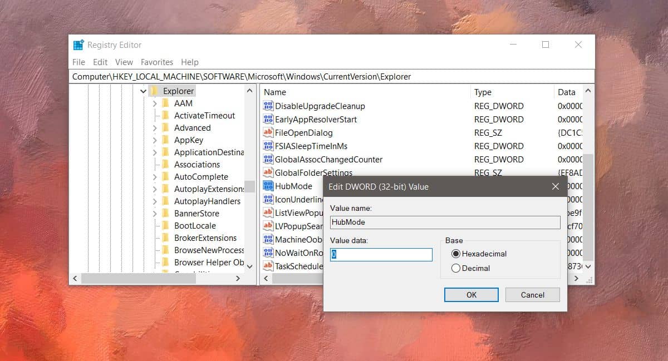Close the Edit DWORD dialog
This screenshot has height=361, width=668.
tap(555, 187)
